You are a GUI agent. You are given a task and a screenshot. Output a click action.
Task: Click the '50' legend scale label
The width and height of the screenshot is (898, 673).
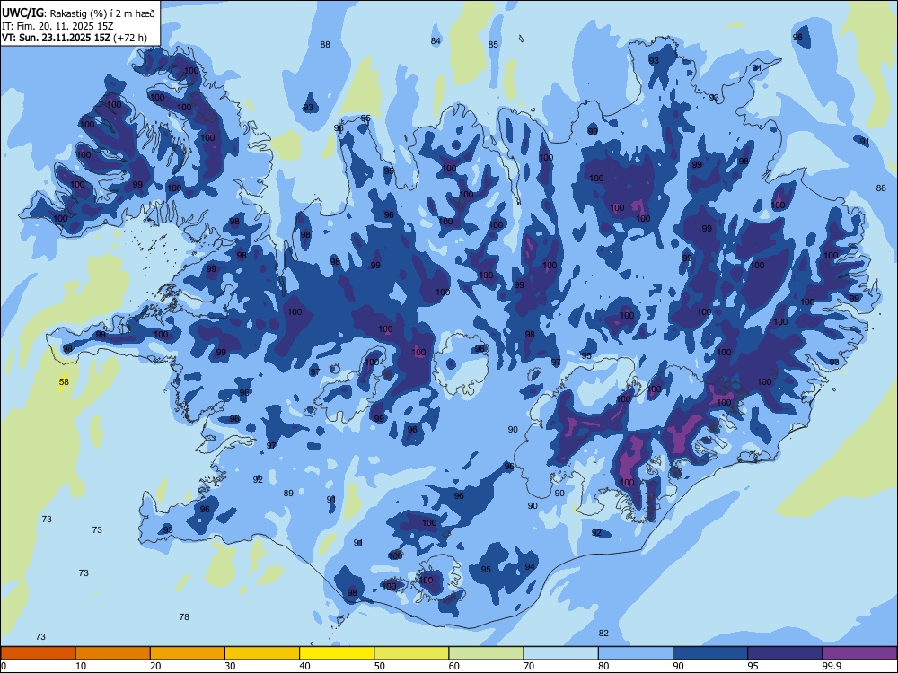click(x=379, y=666)
